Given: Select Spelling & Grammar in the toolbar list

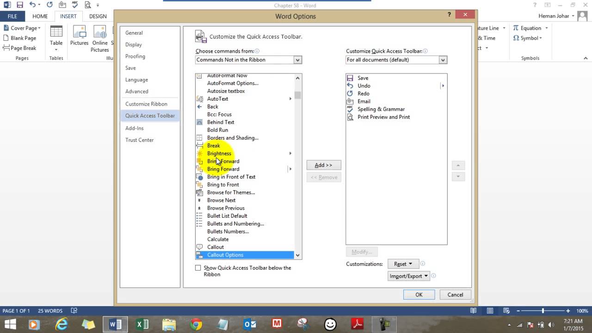Looking at the screenshot, I should [x=381, y=109].
